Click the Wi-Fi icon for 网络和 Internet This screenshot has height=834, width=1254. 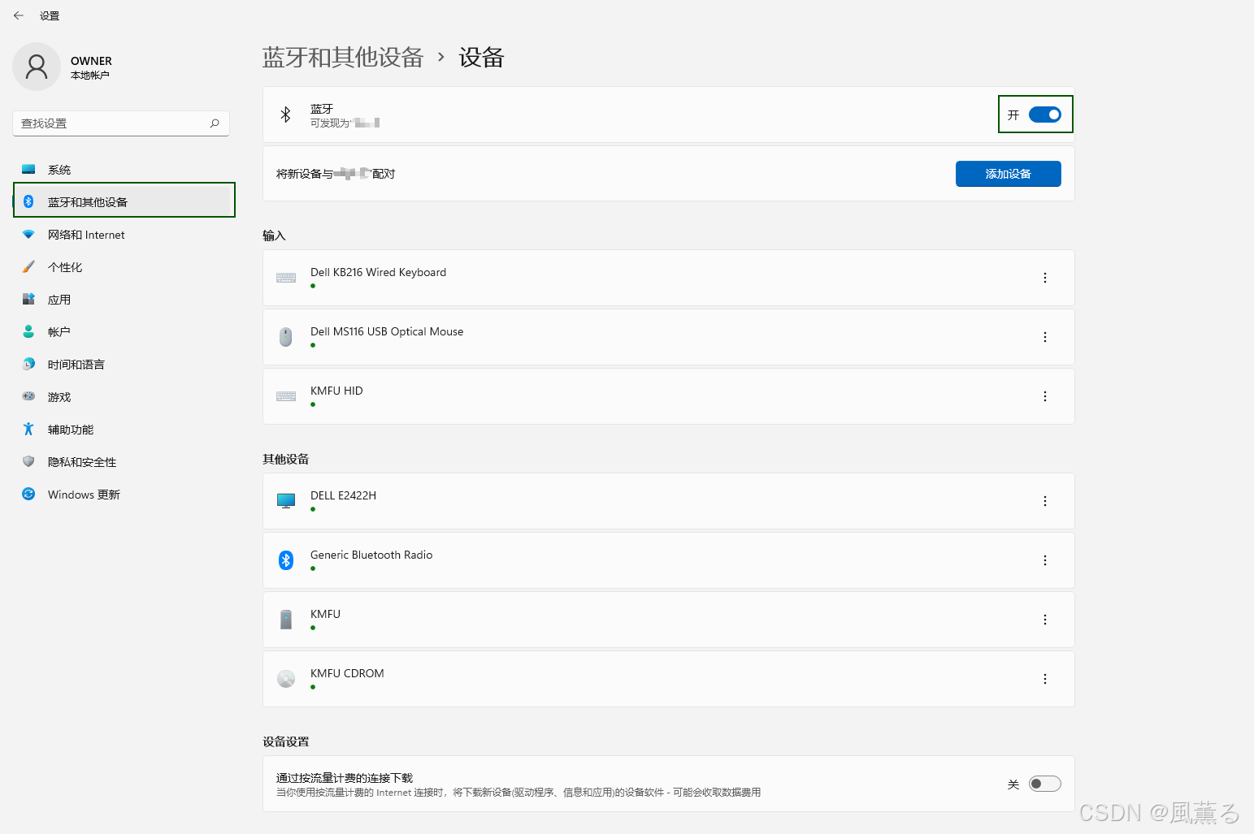pyautogui.click(x=28, y=234)
